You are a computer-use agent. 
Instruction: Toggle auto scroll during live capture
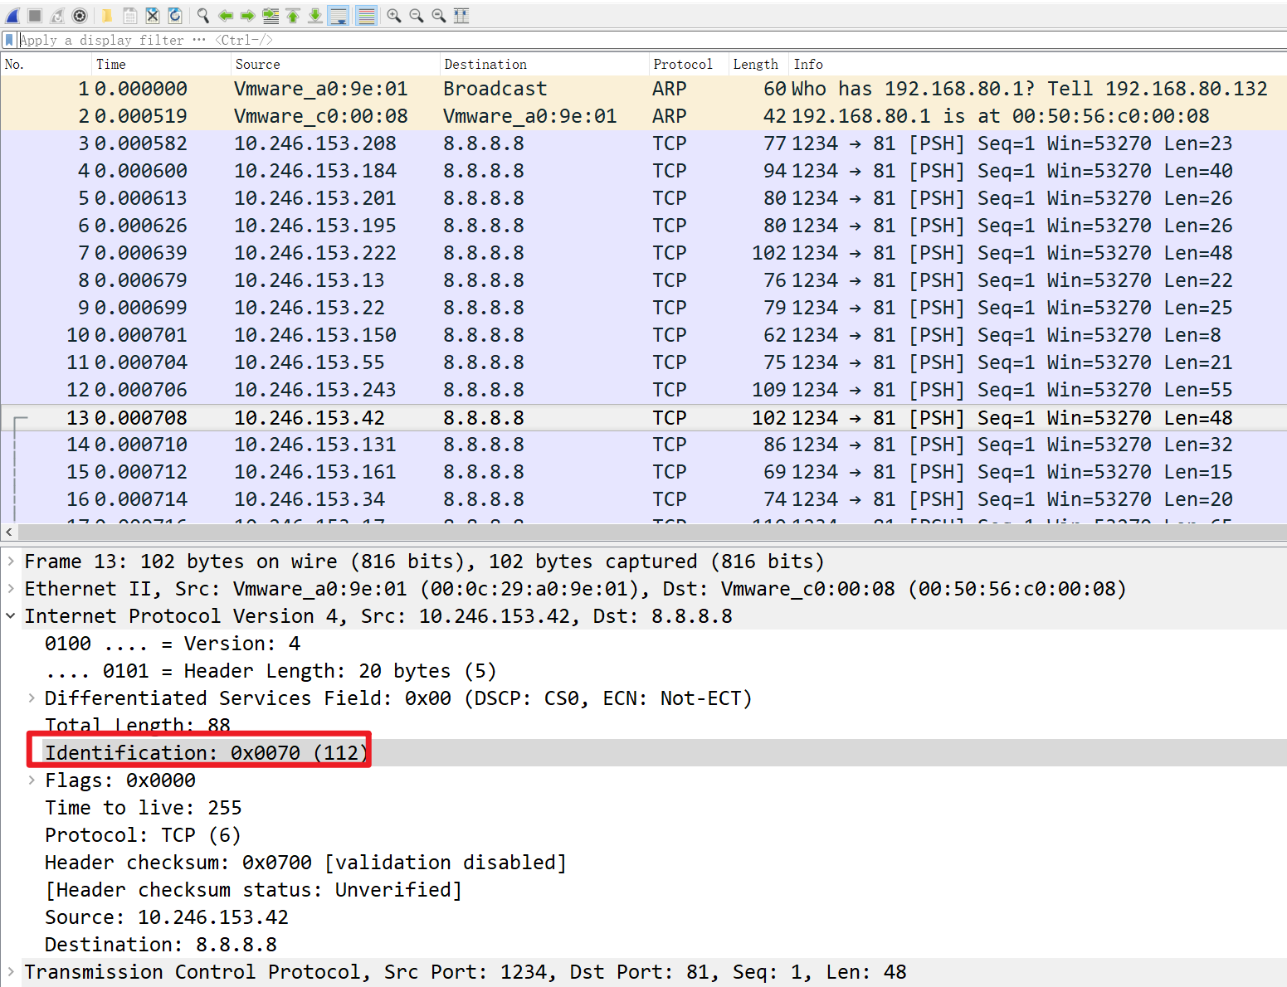click(x=339, y=15)
